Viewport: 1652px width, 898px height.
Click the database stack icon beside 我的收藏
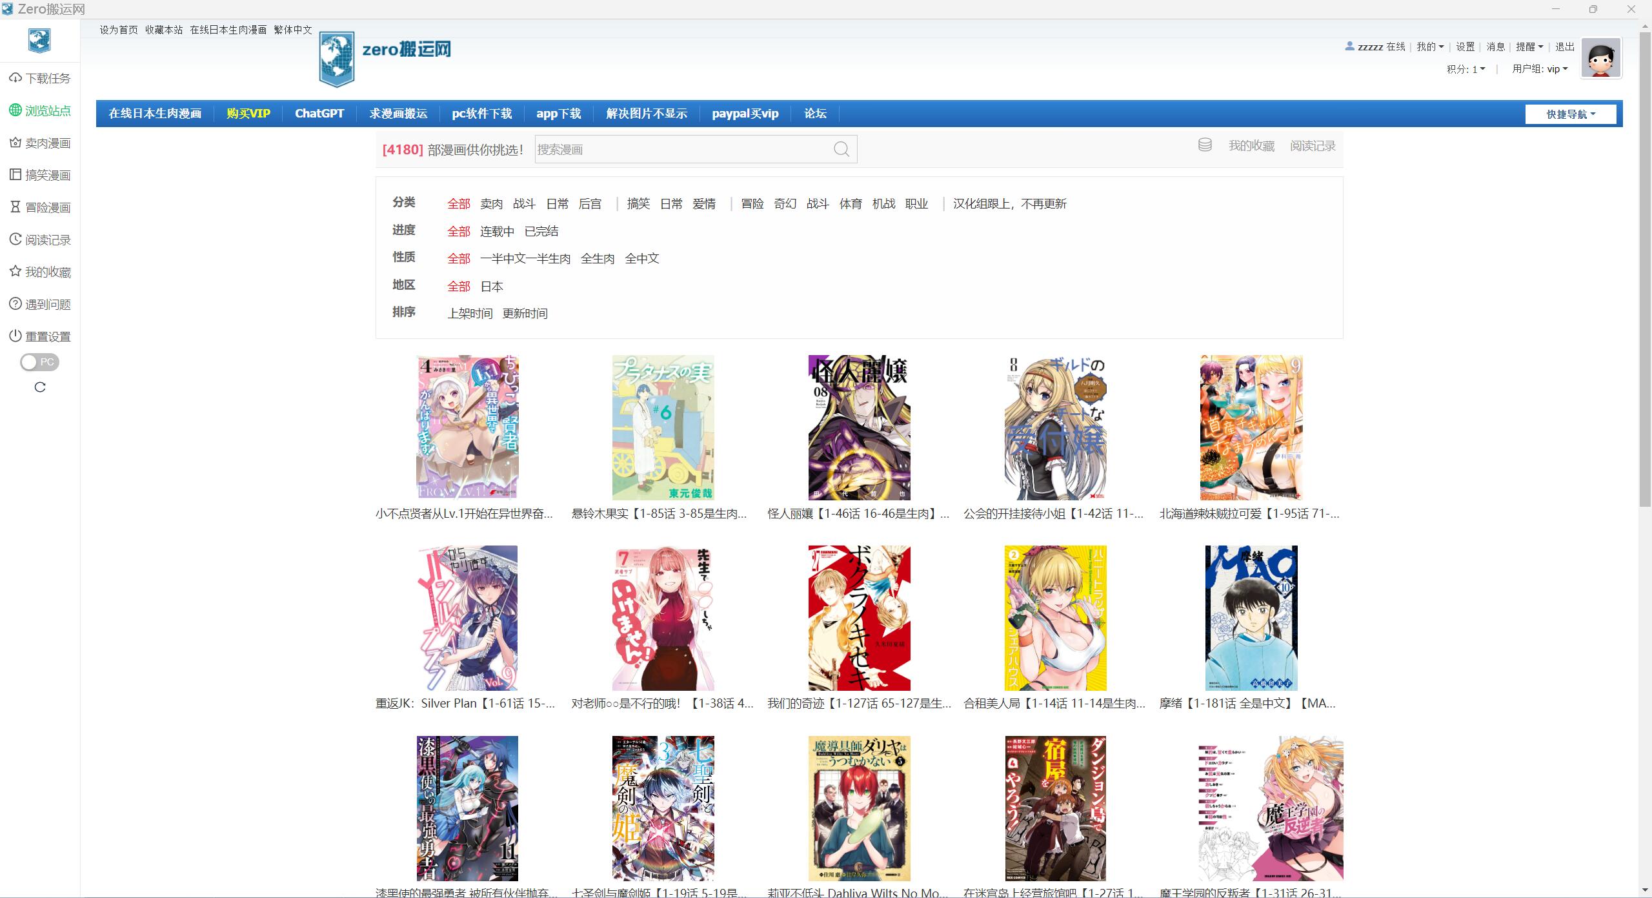[1204, 145]
